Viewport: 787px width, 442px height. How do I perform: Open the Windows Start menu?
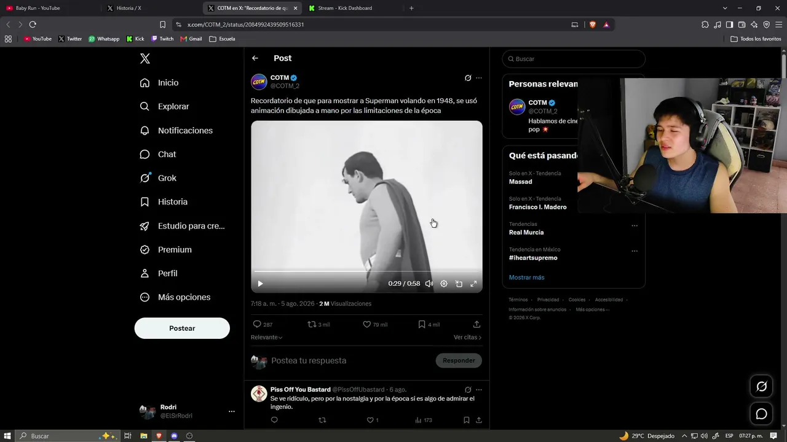[7, 436]
